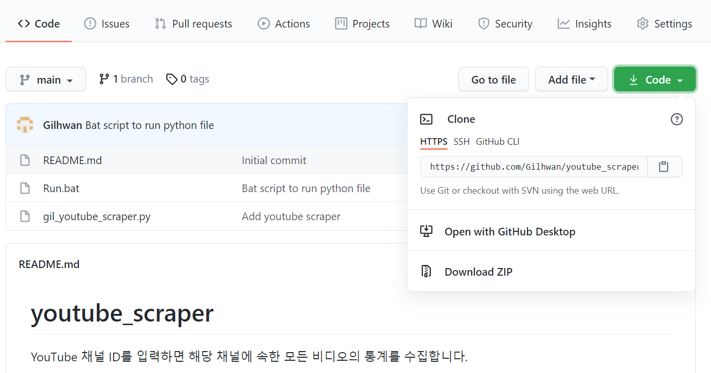Switch to the Projects tab
This screenshot has width=711, height=373.
[362, 24]
